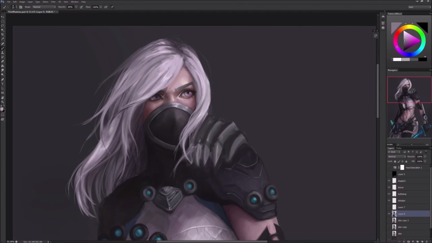Hide Layer 8 using its eye icon
Viewport: 432px width, 243px height.
pos(389,214)
